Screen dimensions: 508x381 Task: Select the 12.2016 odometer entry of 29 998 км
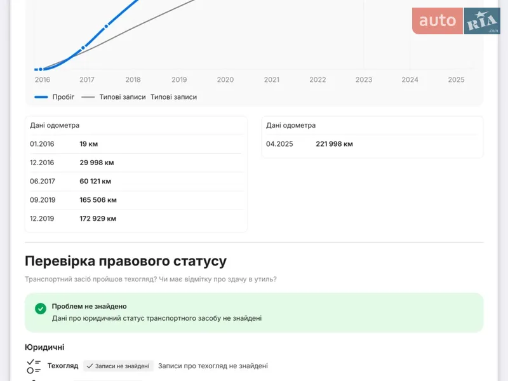(136, 163)
